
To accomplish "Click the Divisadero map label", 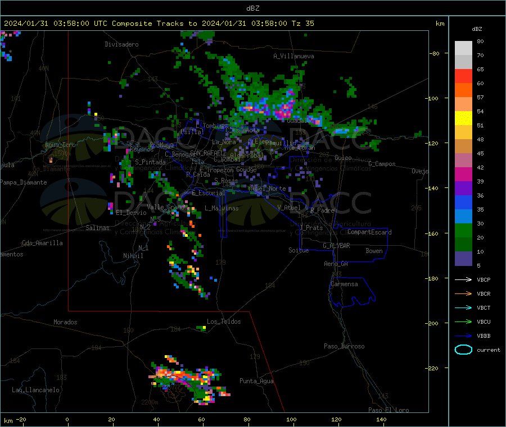I will (x=121, y=44).
